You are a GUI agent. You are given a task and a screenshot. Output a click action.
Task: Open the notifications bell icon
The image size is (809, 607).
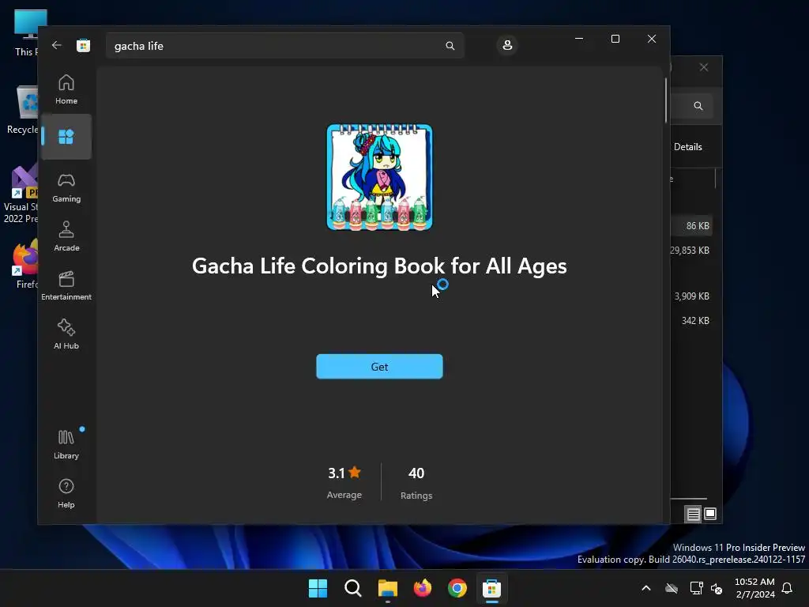click(788, 588)
